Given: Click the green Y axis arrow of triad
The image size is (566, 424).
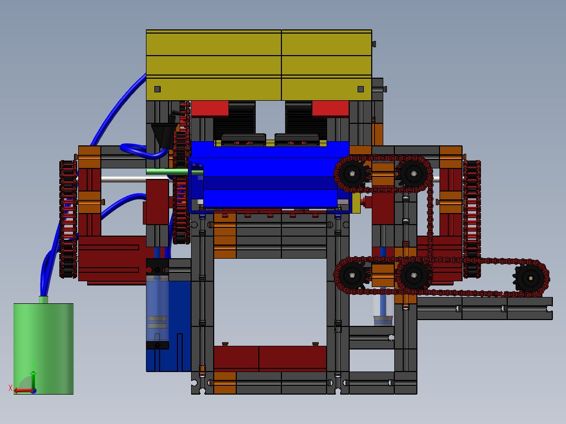Looking at the screenshot, I should tap(33, 379).
